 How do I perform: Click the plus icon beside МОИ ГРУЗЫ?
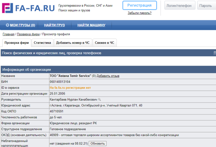pos(7,25)
